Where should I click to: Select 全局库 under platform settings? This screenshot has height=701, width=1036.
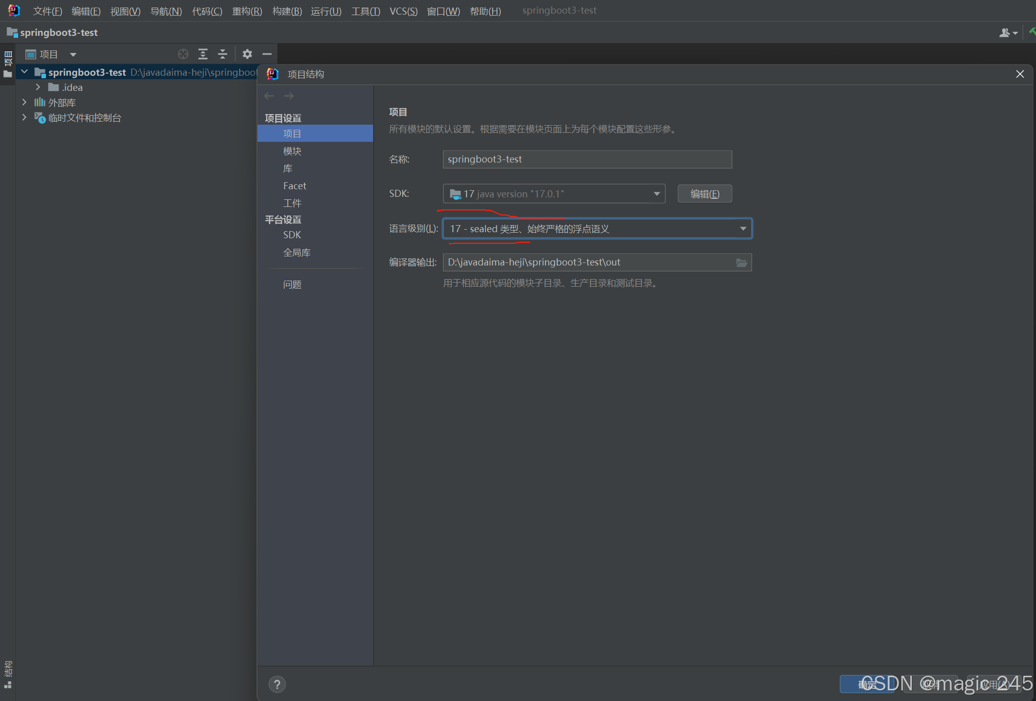point(297,252)
